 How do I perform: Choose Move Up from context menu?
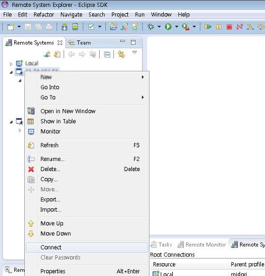(x=87, y=224)
